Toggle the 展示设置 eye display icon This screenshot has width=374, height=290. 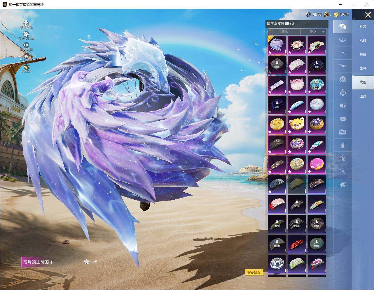[26, 45]
